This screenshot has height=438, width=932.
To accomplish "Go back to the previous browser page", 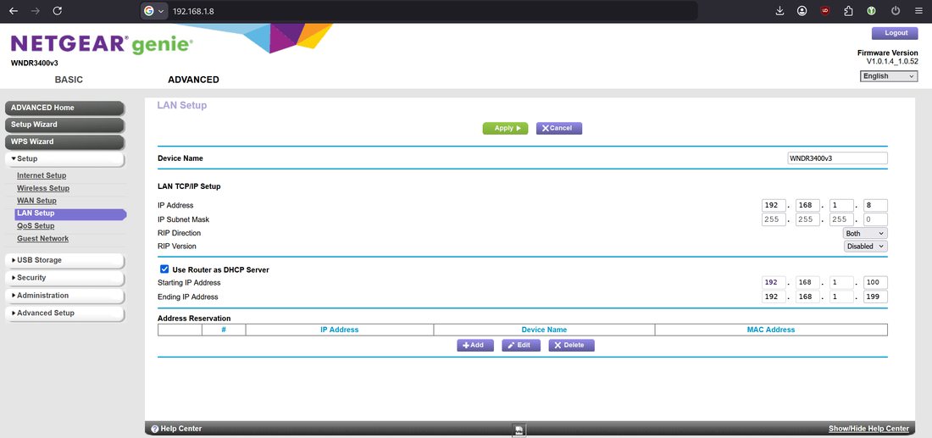I will click(13, 11).
